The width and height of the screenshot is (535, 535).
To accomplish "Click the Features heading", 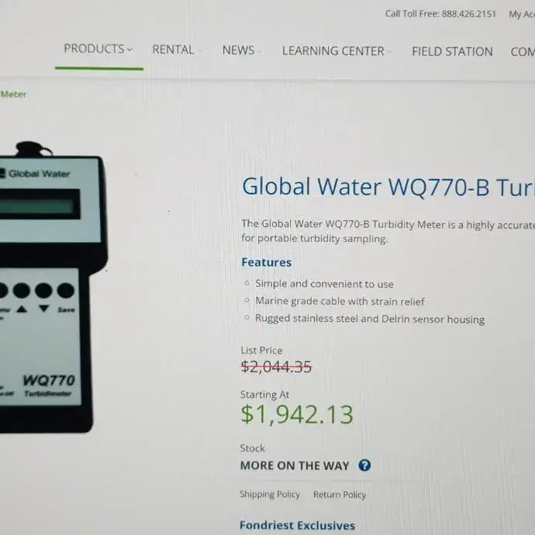I will (267, 262).
